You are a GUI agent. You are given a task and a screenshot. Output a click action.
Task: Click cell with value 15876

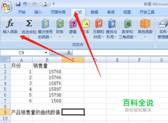(47, 83)
